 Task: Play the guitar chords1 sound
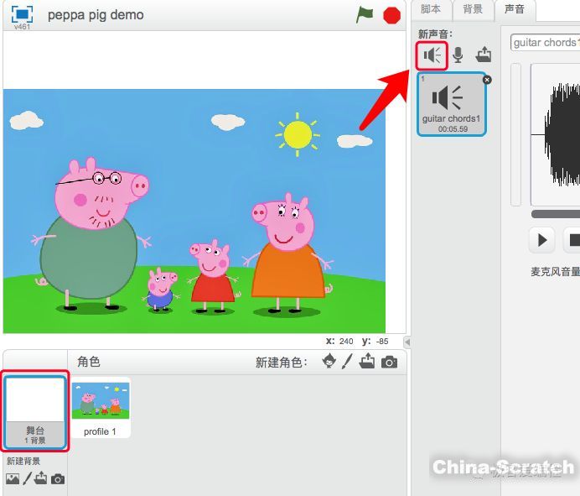542,240
